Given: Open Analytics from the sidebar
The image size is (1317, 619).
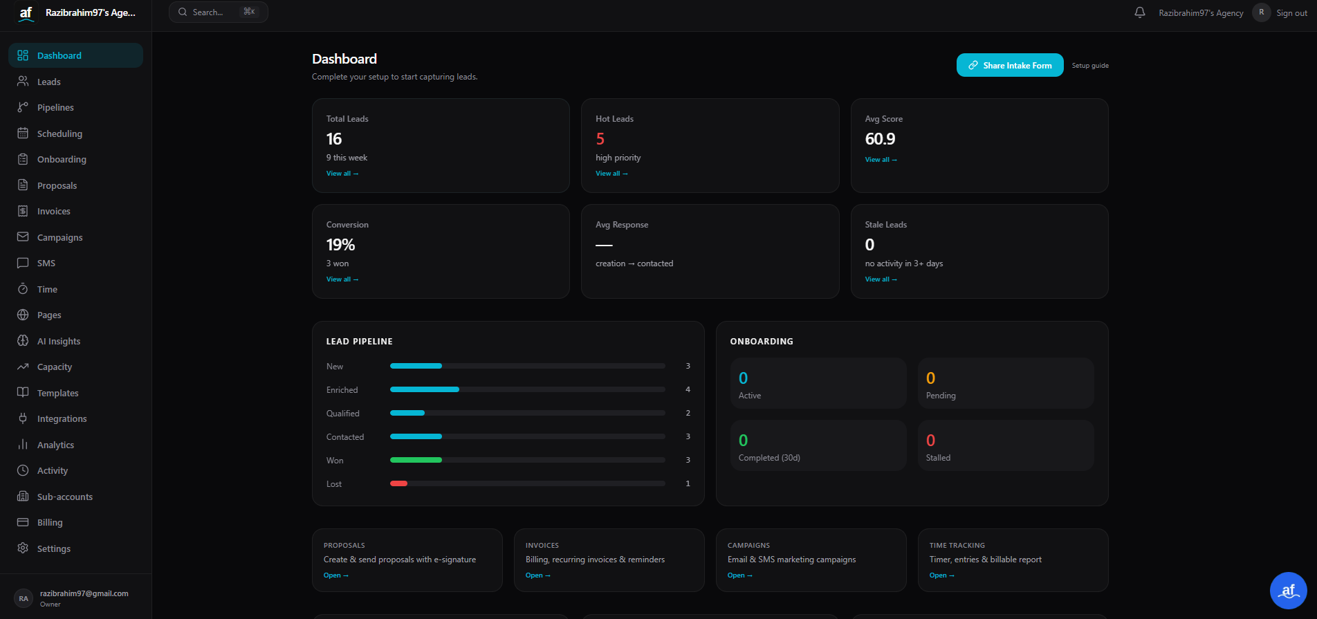Looking at the screenshot, I should click(x=55, y=445).
